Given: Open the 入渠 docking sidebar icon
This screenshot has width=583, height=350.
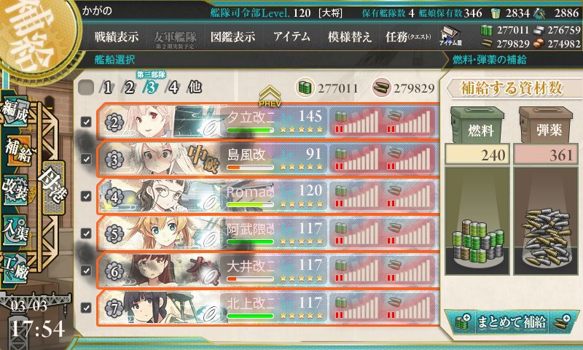Looking at the screenshot, I should [15, 230].
